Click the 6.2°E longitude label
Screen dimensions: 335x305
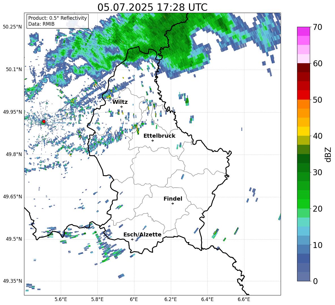171,299
